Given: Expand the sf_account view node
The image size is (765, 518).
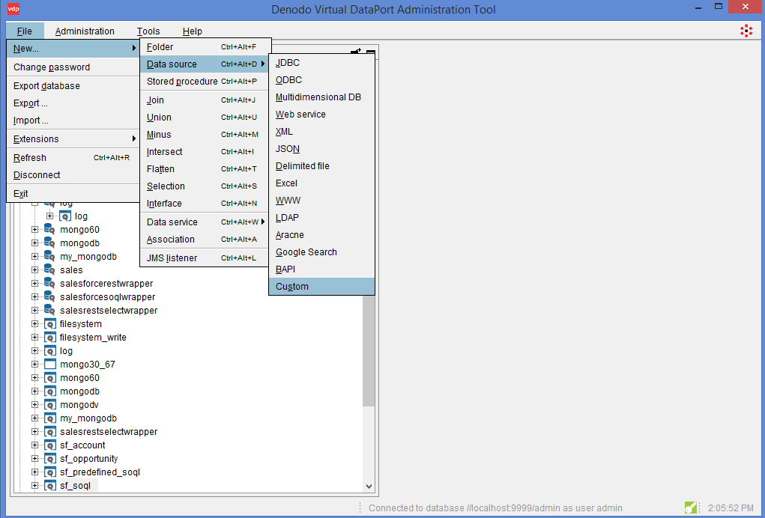Looking at the screenshot, I should (x=34, y=445).
